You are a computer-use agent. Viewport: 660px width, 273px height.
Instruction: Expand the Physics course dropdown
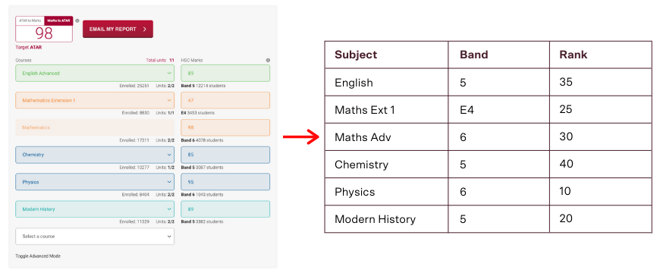point(95,182)
